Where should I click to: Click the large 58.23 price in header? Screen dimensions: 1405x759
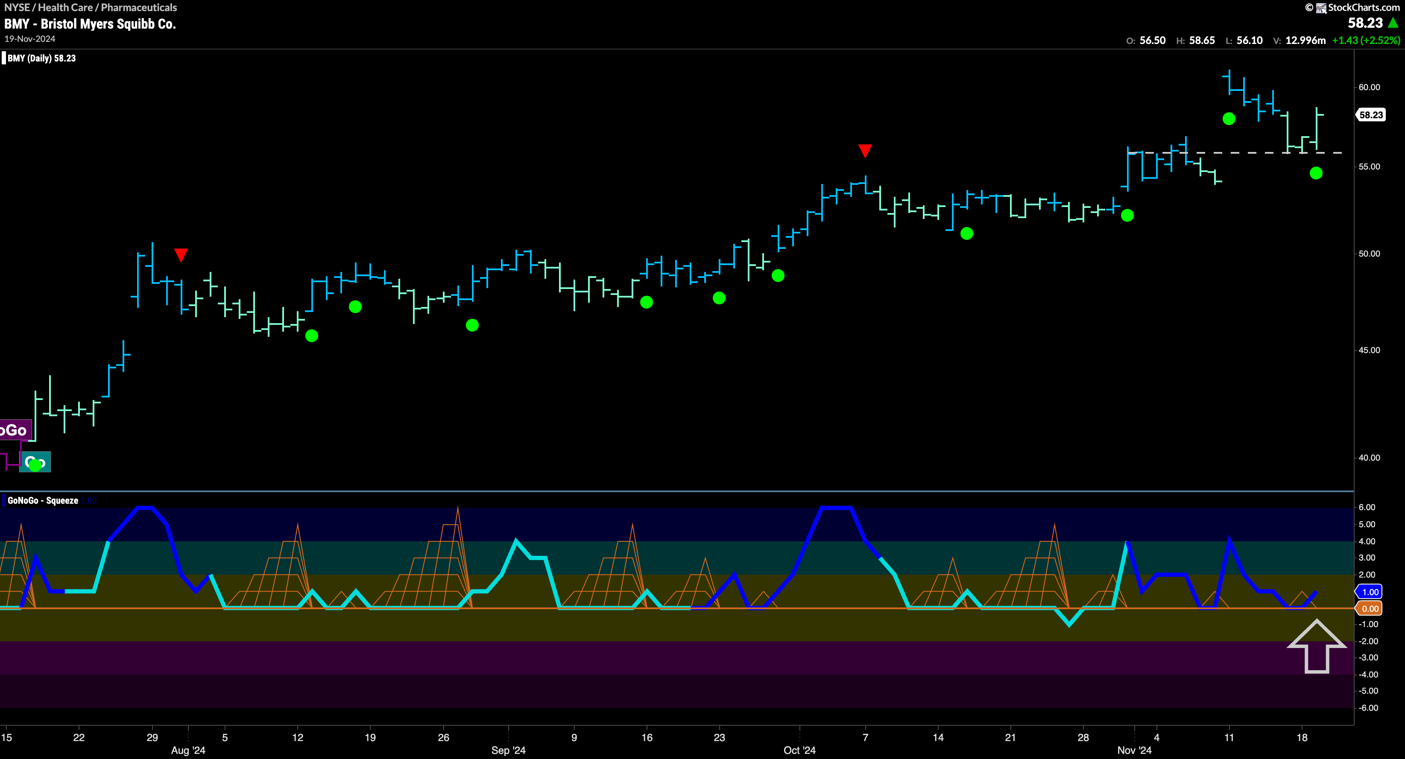click(1365, 23)
